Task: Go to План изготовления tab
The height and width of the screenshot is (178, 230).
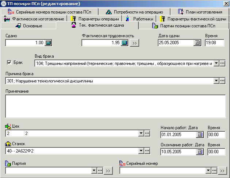Action: tap(200, 12)
